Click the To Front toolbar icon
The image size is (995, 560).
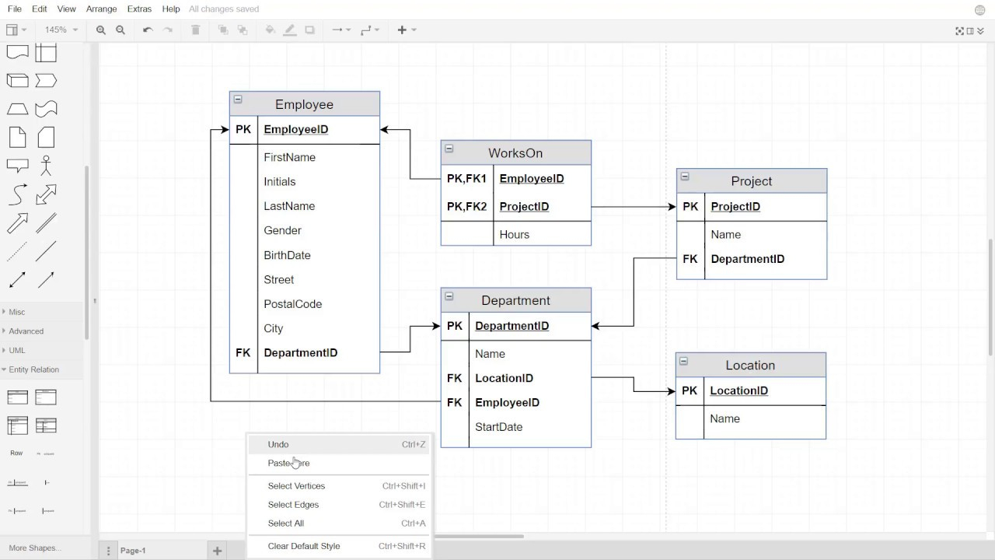(x=223, y=30)
